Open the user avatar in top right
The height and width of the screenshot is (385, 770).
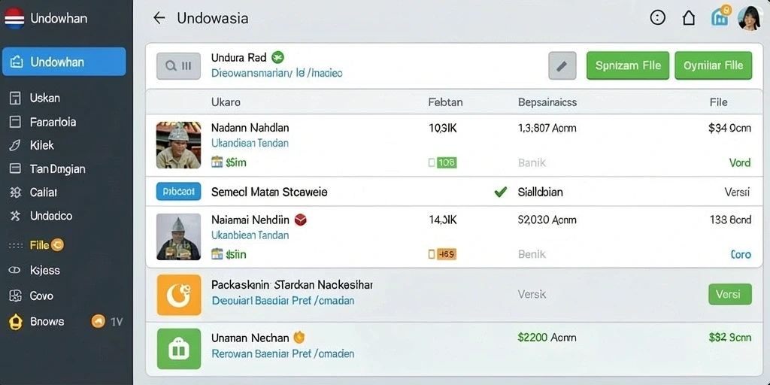pos(750,18)
